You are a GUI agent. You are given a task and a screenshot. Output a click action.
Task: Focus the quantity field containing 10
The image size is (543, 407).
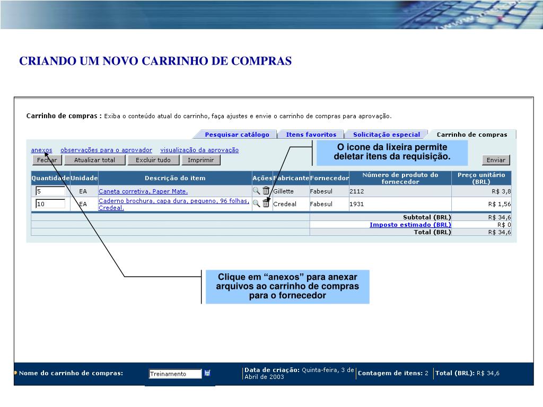(50, 204)
